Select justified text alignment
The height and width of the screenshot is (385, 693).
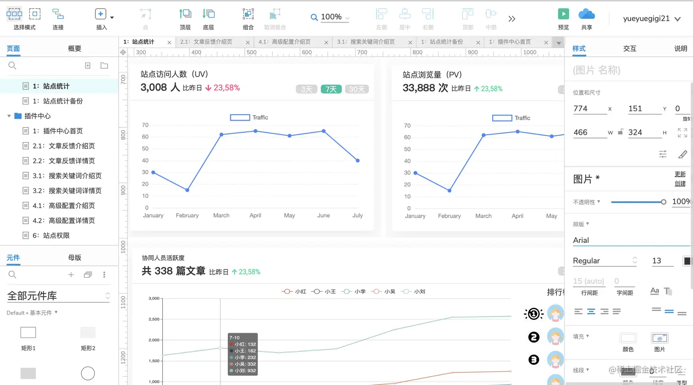[x=616, y=312]
